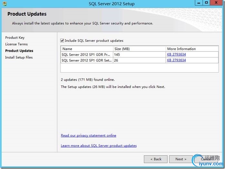Select the License Terms step
Screen dimensions: 225x169
[16, 44]
